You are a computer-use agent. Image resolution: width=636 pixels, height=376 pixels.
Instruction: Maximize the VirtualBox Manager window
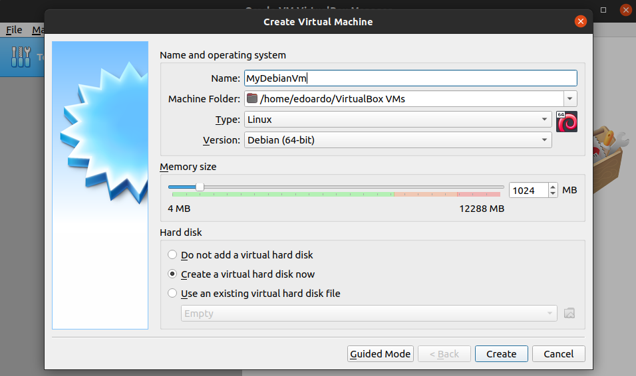pyautogui.click(x=603, y=10)
